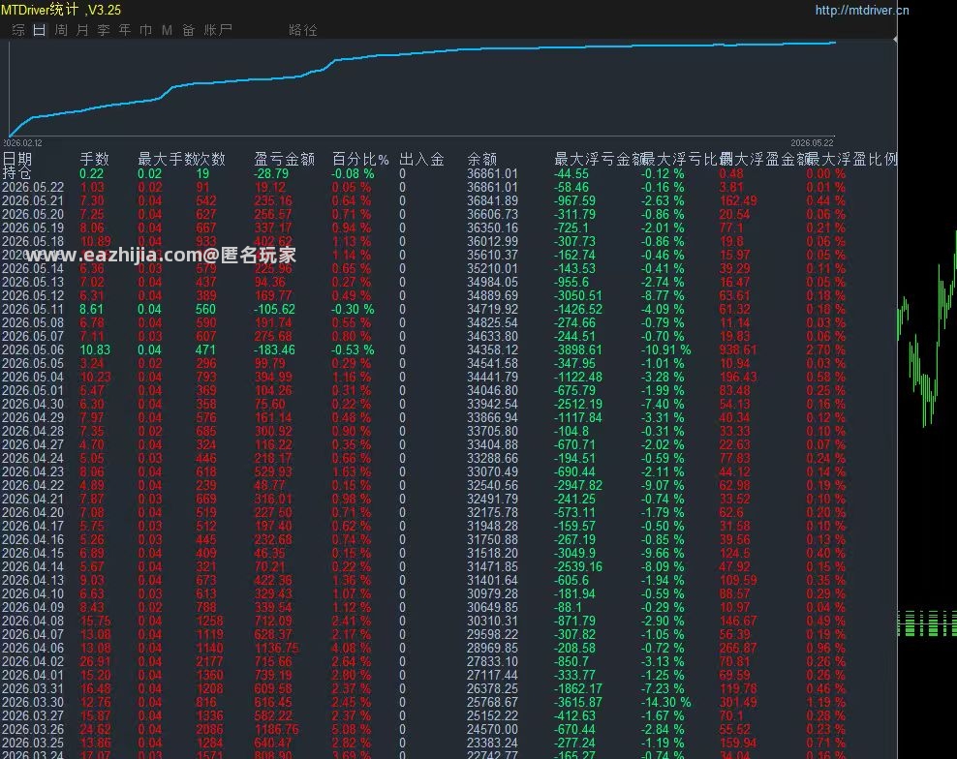Click the trade count 2086
The image size is (957, 759).
tap(209, 729)
